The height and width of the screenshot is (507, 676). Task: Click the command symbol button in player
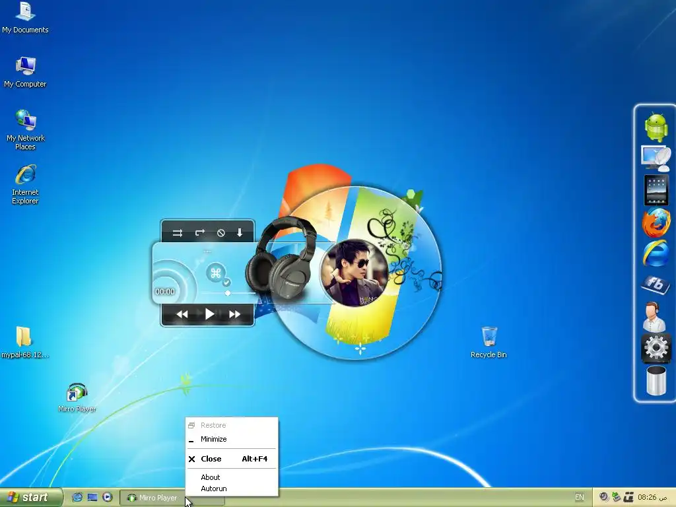[216, 273]
